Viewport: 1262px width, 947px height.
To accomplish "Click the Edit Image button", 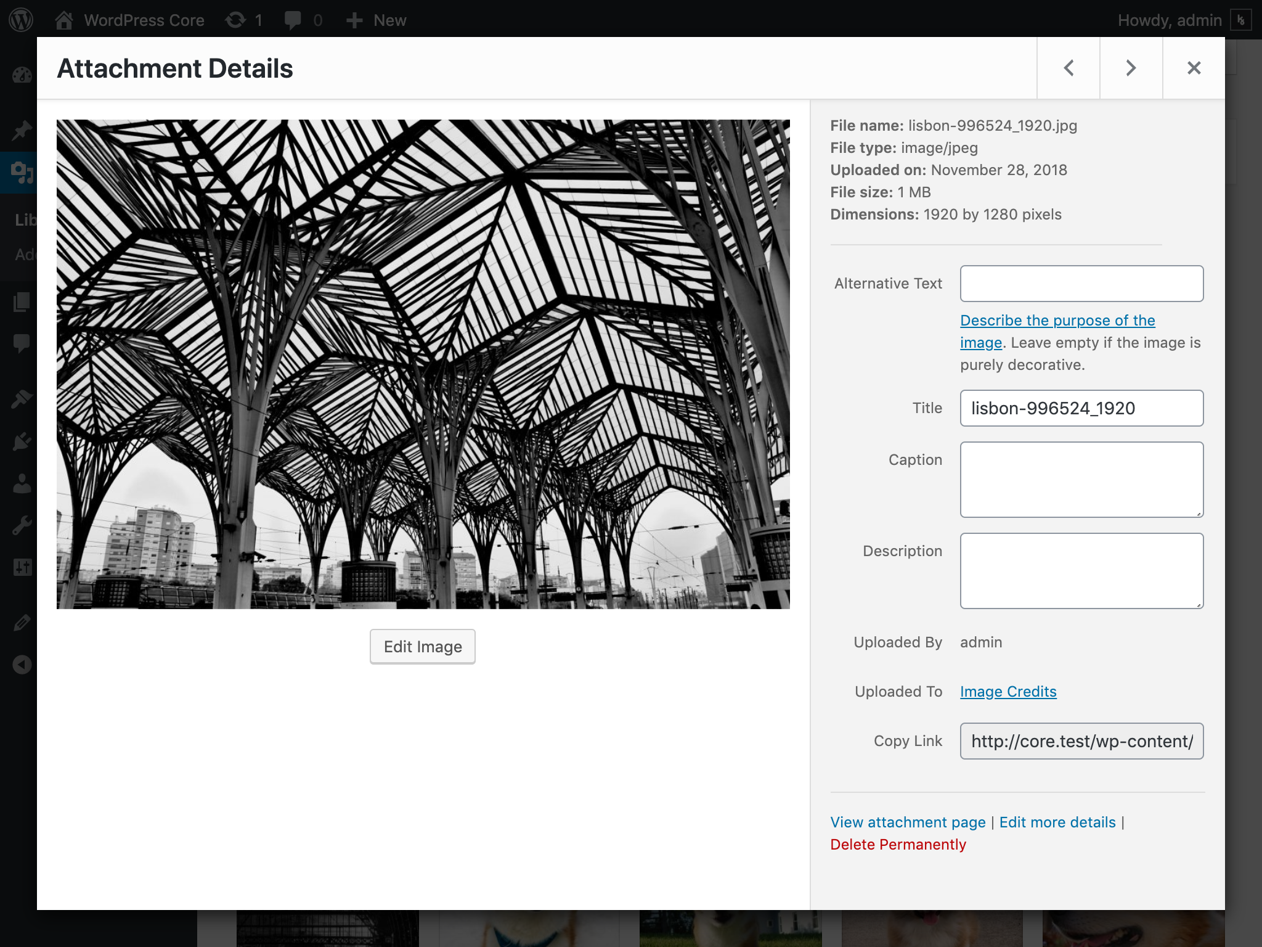I will click(423, 647).
